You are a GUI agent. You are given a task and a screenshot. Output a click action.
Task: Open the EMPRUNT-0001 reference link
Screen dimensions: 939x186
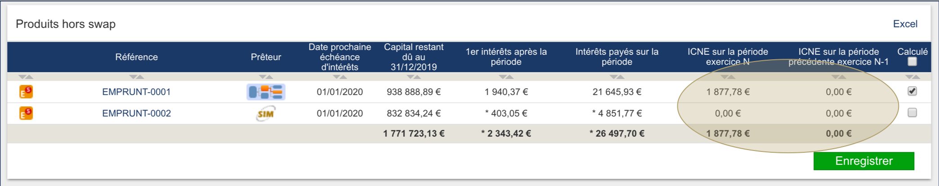(x=136, y=92)
